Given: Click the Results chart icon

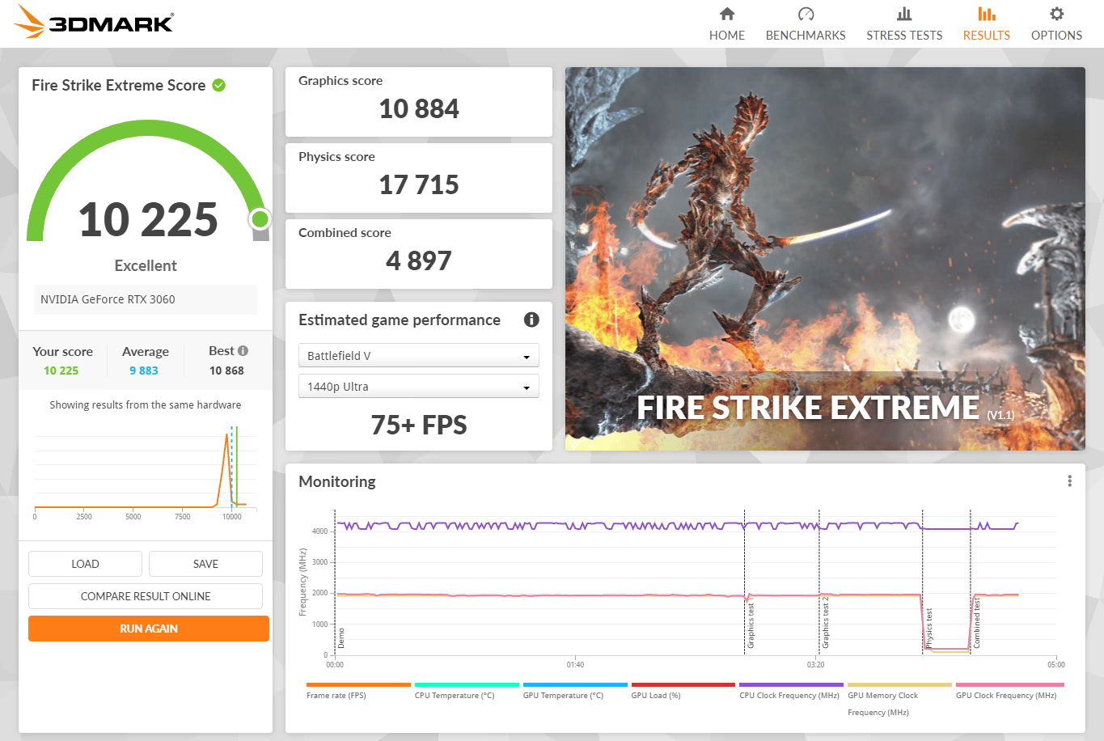Looking at the screenshot, I should [x=986, y=14].
